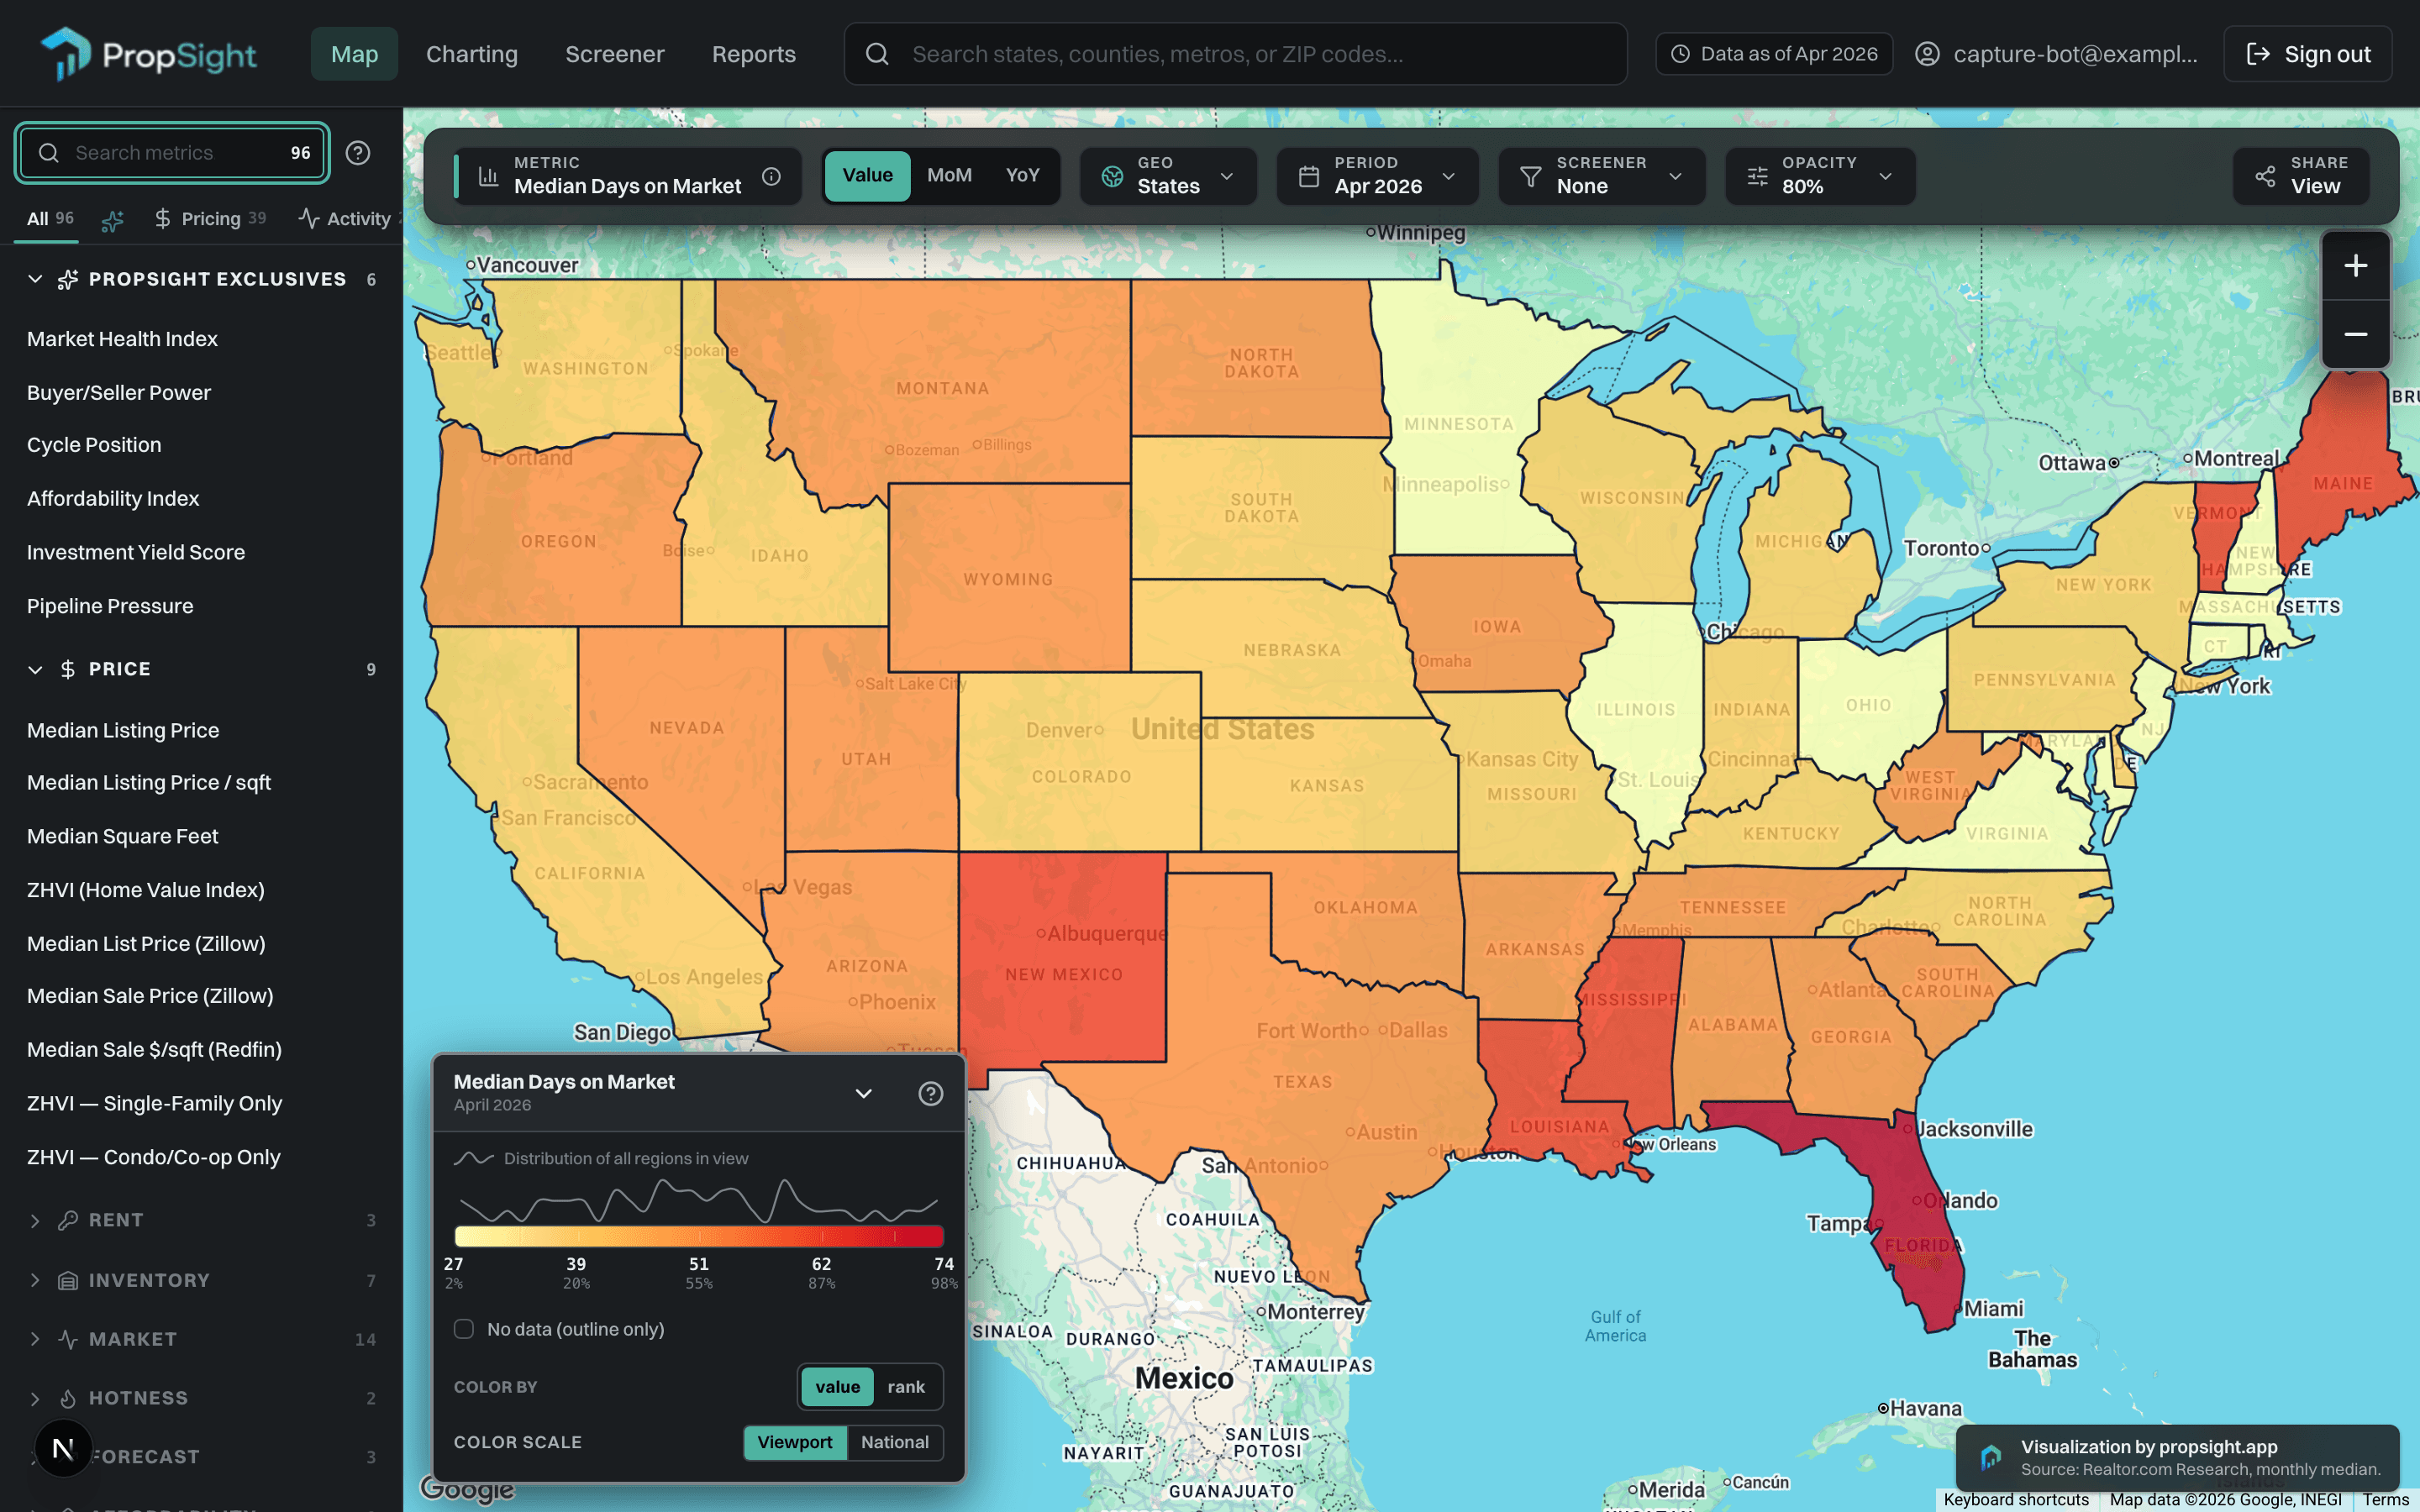Click the distribution line chart icon in legend
The height and width of the screenshot is (1512, 2420).
click(x=473, y=1158)
